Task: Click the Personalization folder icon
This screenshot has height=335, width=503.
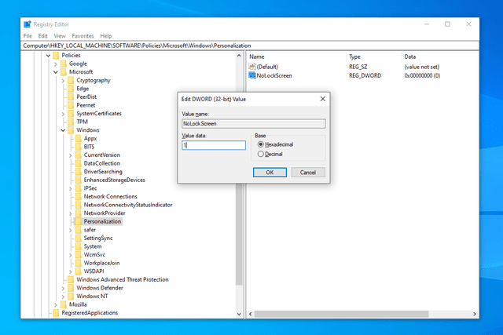Action: [x=79, y=221]
